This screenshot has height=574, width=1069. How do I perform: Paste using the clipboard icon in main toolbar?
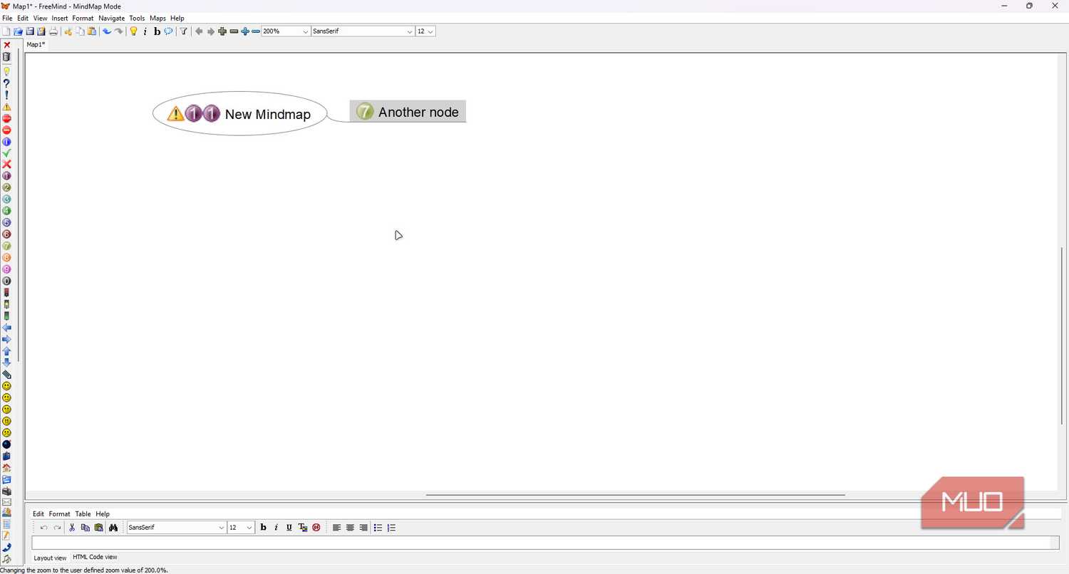pyautogui.click(x=92, y=31)
